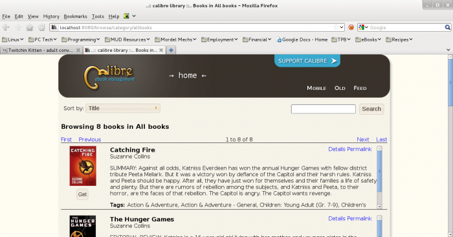Close the calibre library tab

coord(161,51)
